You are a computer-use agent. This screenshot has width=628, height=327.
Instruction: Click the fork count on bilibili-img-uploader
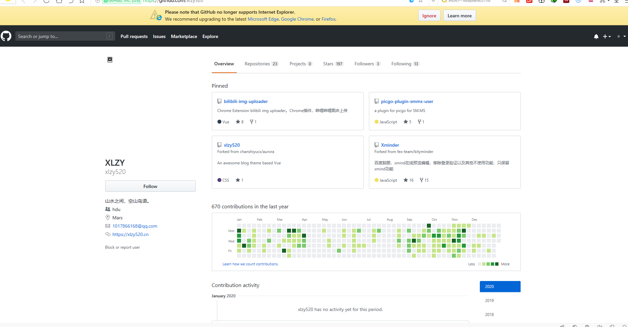pos(253,122)
